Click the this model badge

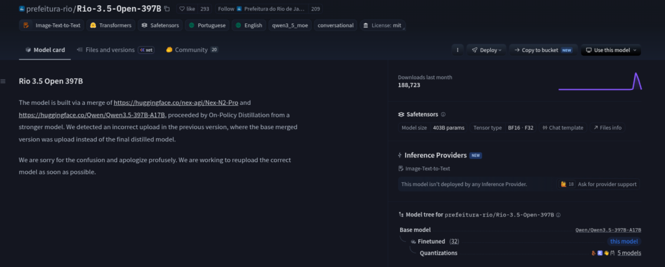[623, 242]
